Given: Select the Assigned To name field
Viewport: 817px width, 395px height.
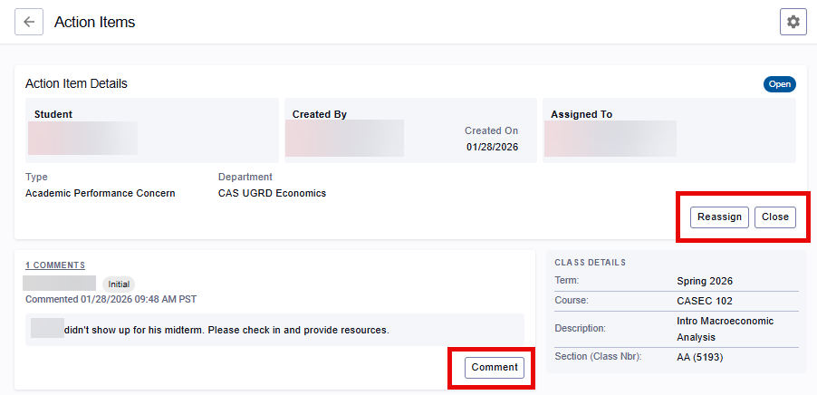Looking at the screenshot, I should click(610, 139).
